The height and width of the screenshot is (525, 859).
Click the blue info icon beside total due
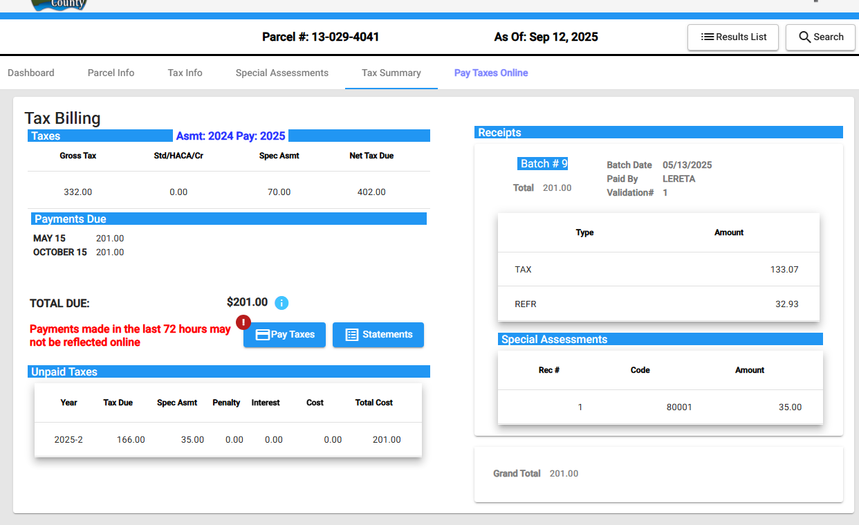coord(281,303)
